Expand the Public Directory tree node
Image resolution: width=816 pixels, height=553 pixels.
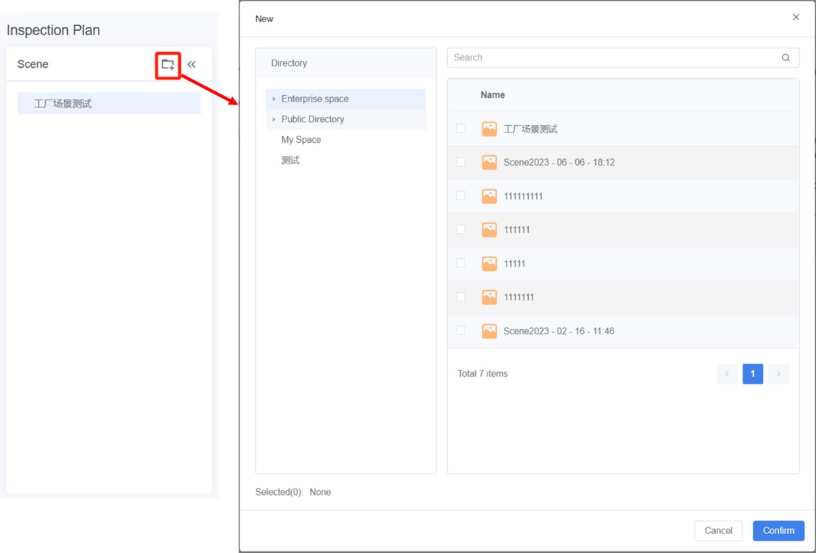[x=274, y=119]
